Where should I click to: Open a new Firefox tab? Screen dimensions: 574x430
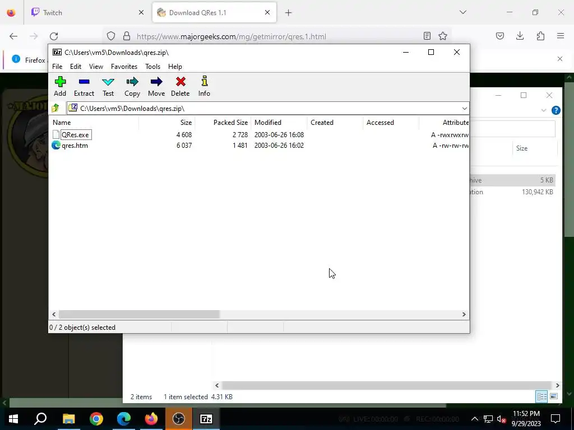[x=289, y=13]
